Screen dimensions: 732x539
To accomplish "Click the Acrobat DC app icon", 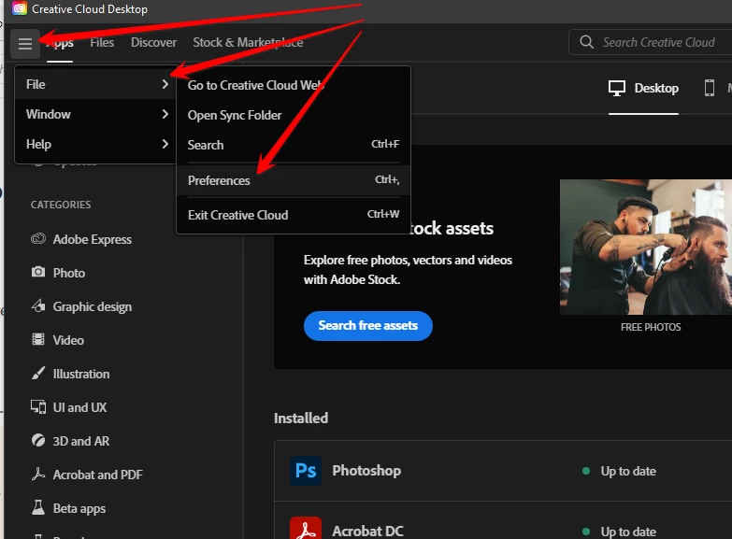I will [x=306, y=529].
